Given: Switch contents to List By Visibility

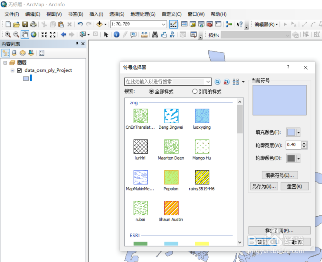Looking at the screenshot, I should click(23, 53).
